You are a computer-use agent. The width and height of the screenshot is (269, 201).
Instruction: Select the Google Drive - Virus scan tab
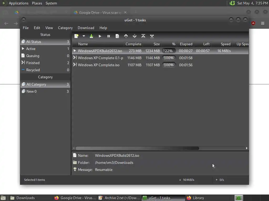pos(100,13)
